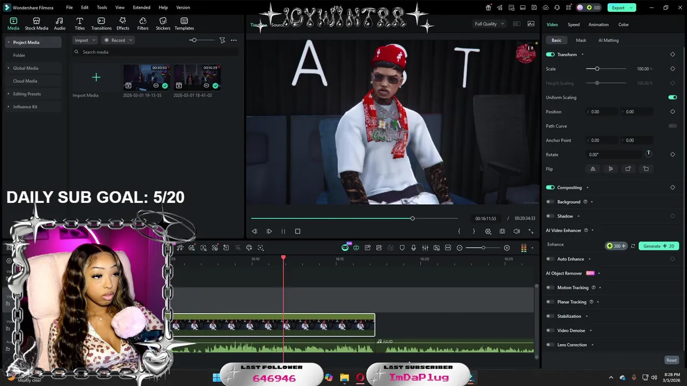Switch to the Speed tab

(573, 25)
